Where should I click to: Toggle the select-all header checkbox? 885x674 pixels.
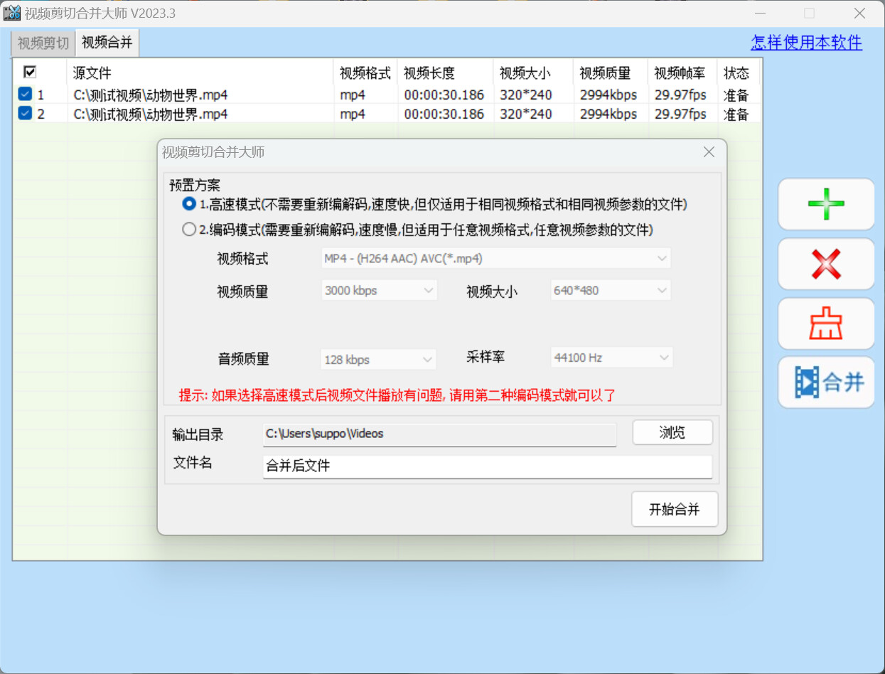[x=30, y=72]
